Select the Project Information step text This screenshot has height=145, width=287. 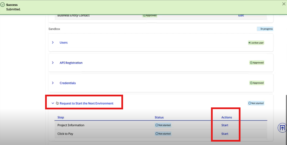71,125
